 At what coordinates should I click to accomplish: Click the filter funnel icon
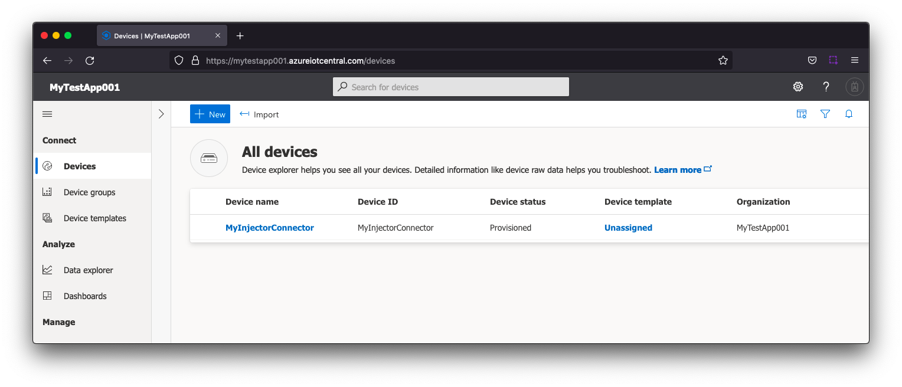coord(825,114)
